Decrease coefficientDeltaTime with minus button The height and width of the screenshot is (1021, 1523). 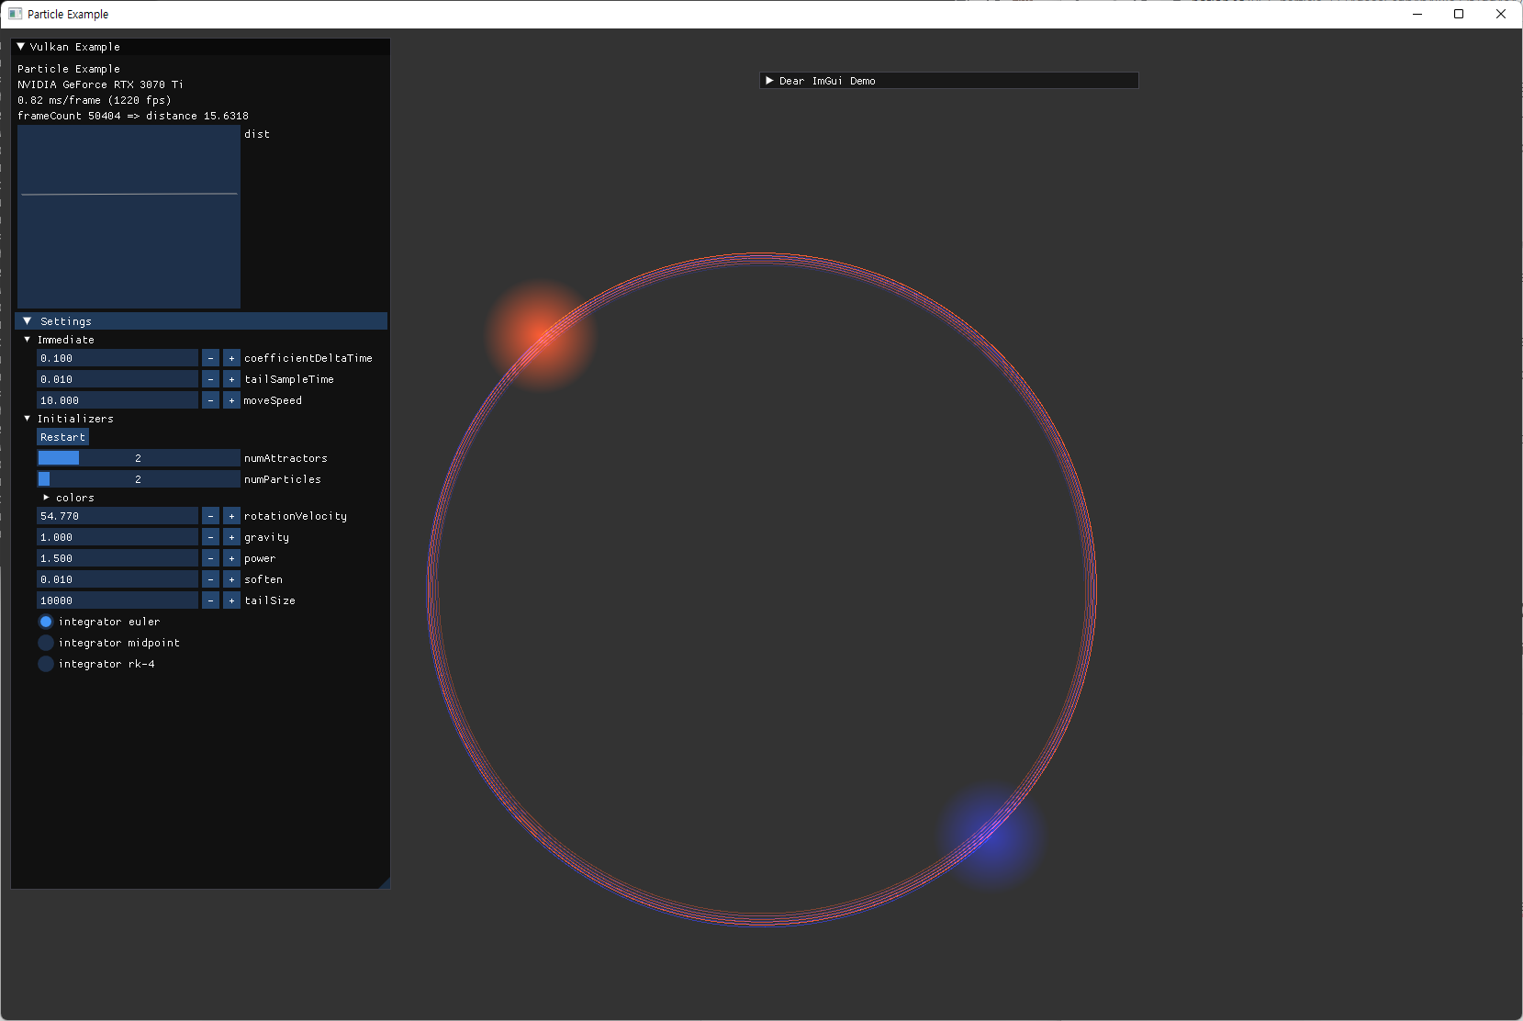210,358
